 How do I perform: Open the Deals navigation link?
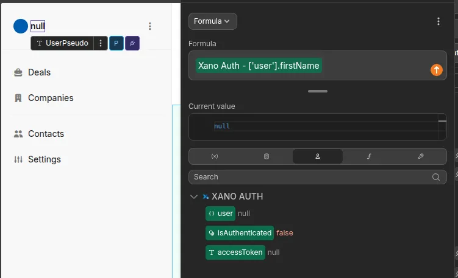[x=39, y=72]
